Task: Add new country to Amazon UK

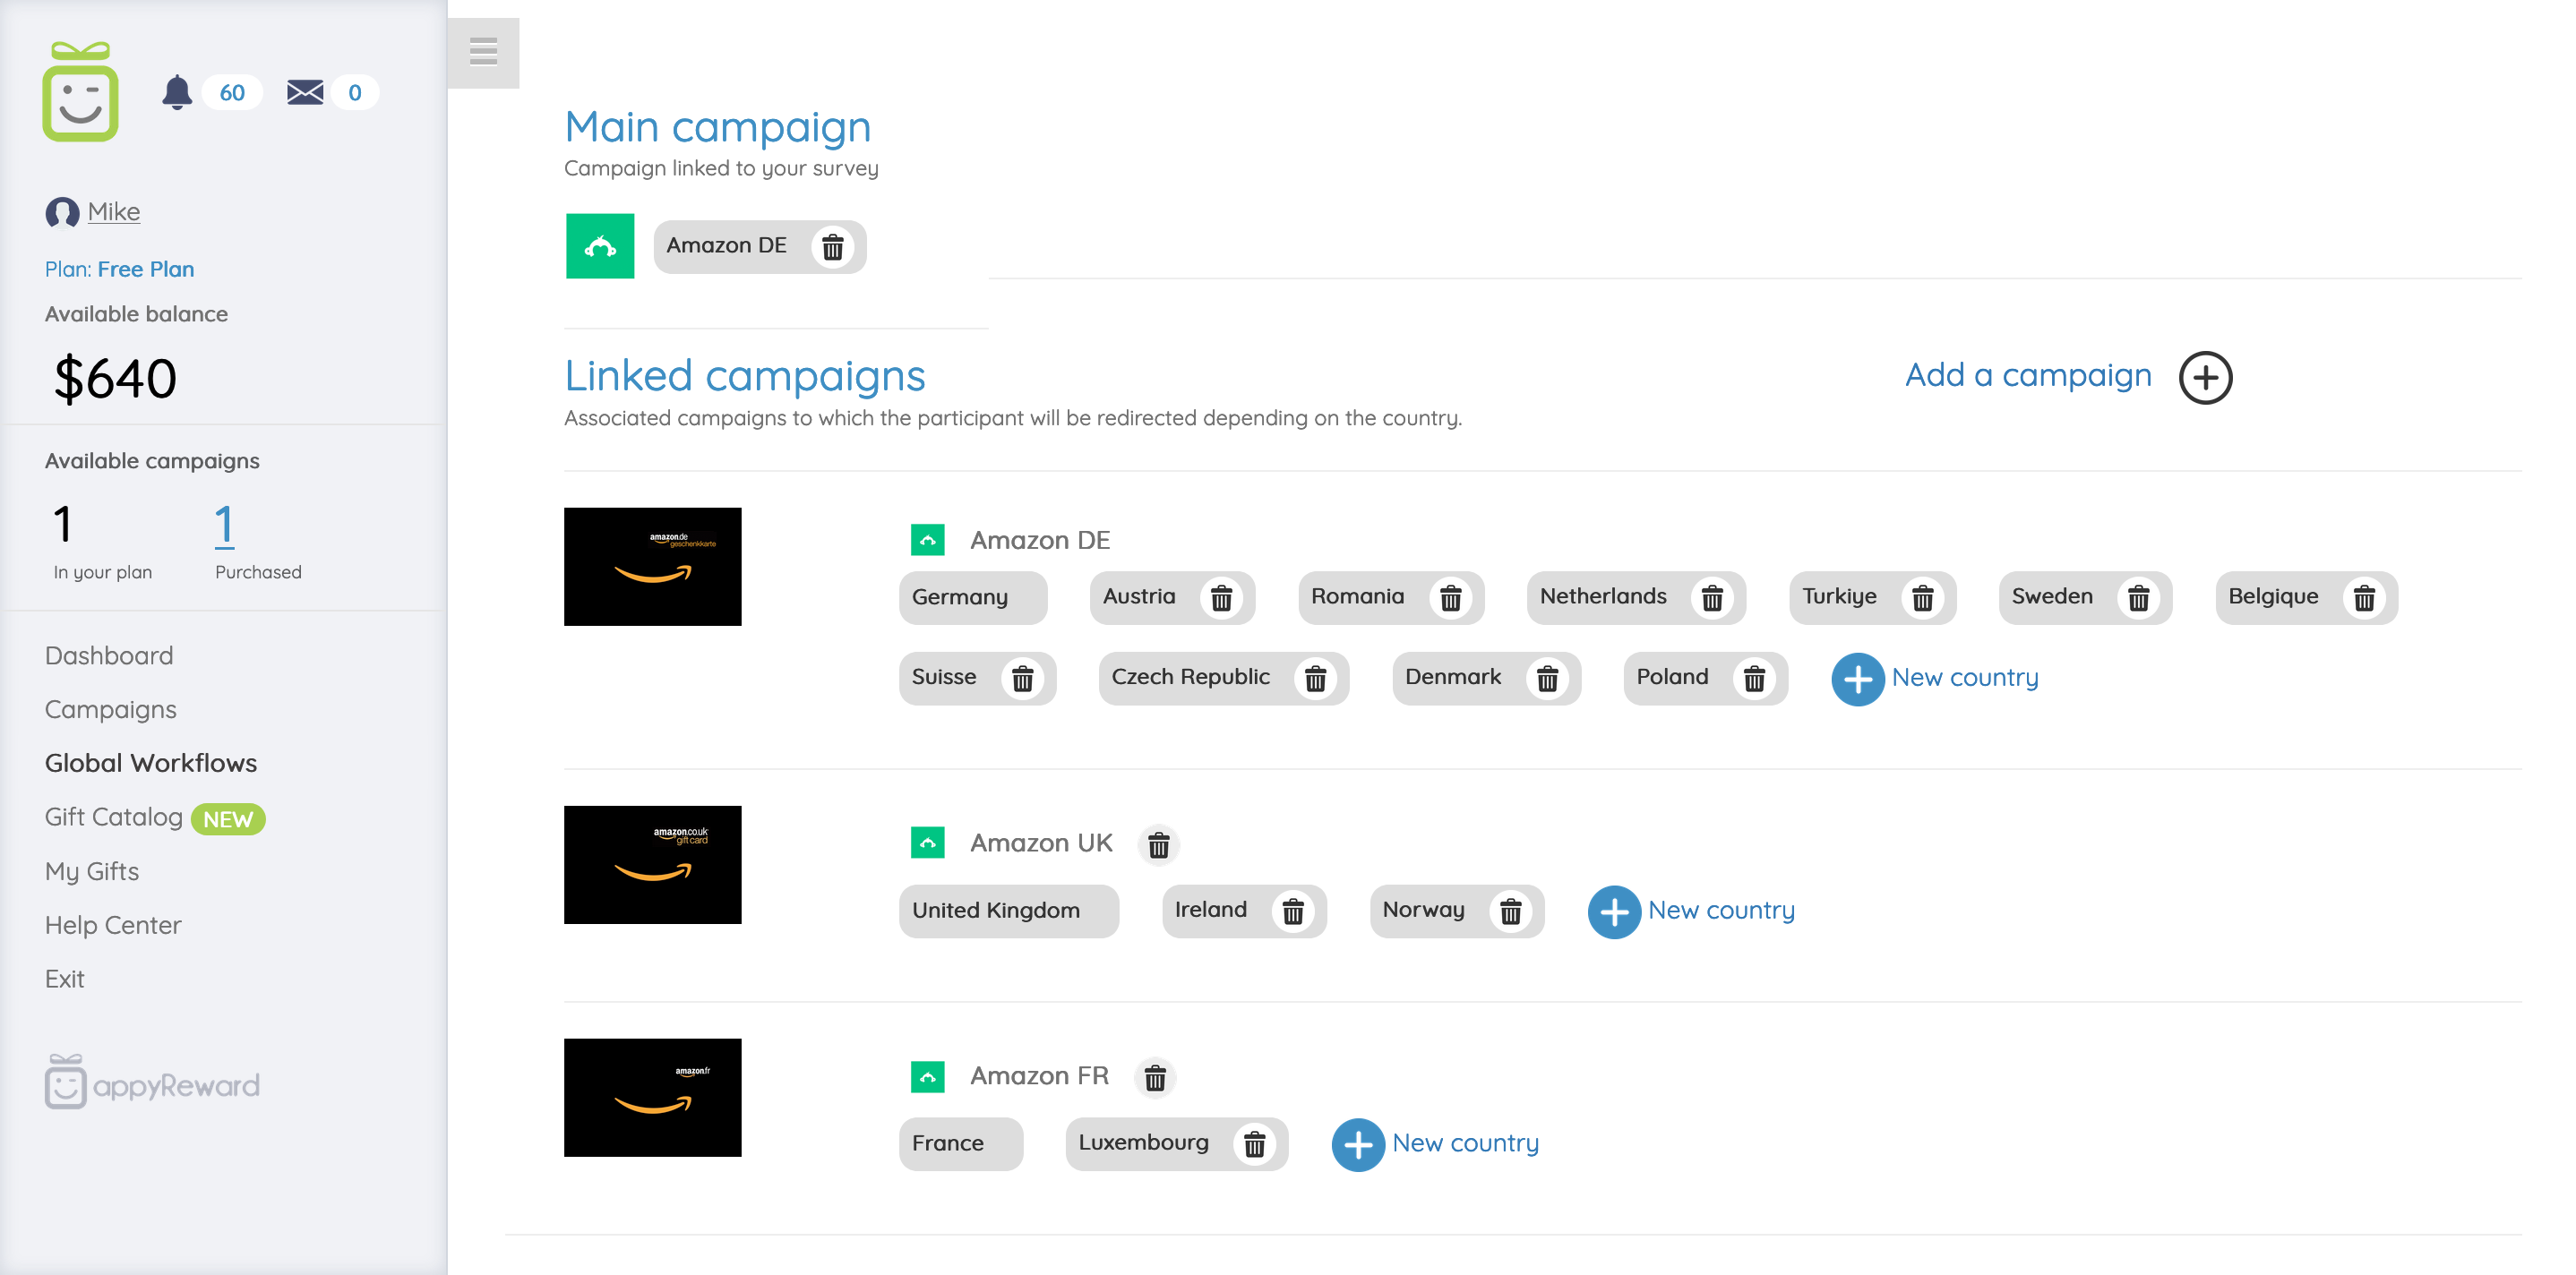Action: [1691, 911]
